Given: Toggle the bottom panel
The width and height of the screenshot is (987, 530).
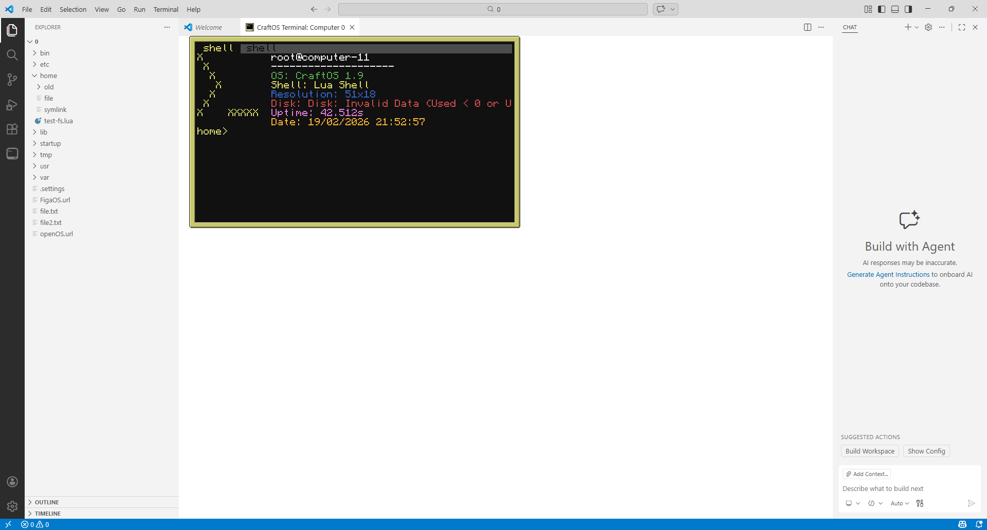Looking at the screenshot, I should (x=895, y=9).
